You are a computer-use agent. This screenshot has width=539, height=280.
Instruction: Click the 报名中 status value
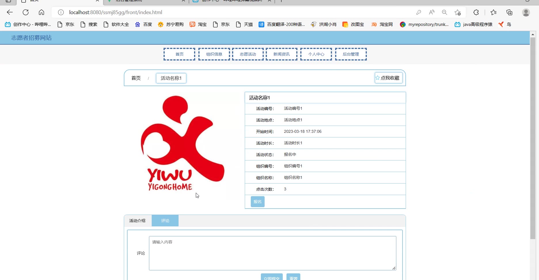pos(290,154)
